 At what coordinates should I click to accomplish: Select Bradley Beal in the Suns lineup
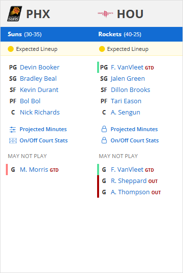[38, 78]
